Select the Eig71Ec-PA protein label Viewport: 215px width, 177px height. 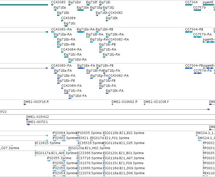[73, 91]
